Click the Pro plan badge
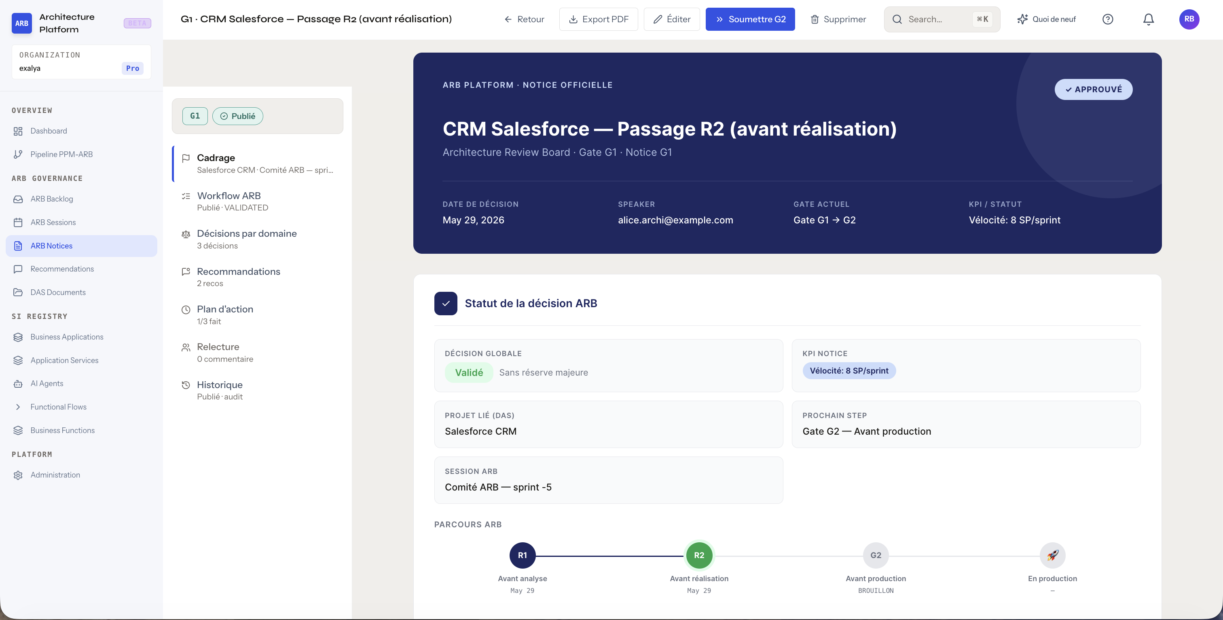The image size is (1223, 620). pos(133,68)
